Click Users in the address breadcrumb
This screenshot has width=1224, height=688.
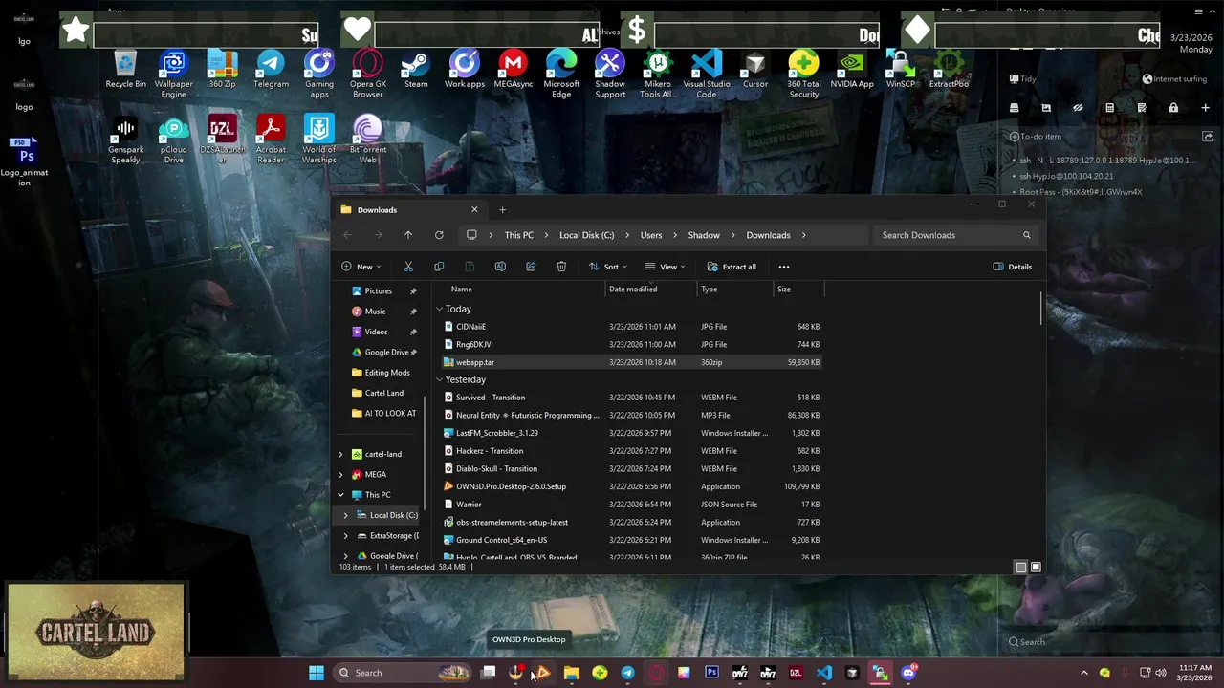tap(651, 235)
